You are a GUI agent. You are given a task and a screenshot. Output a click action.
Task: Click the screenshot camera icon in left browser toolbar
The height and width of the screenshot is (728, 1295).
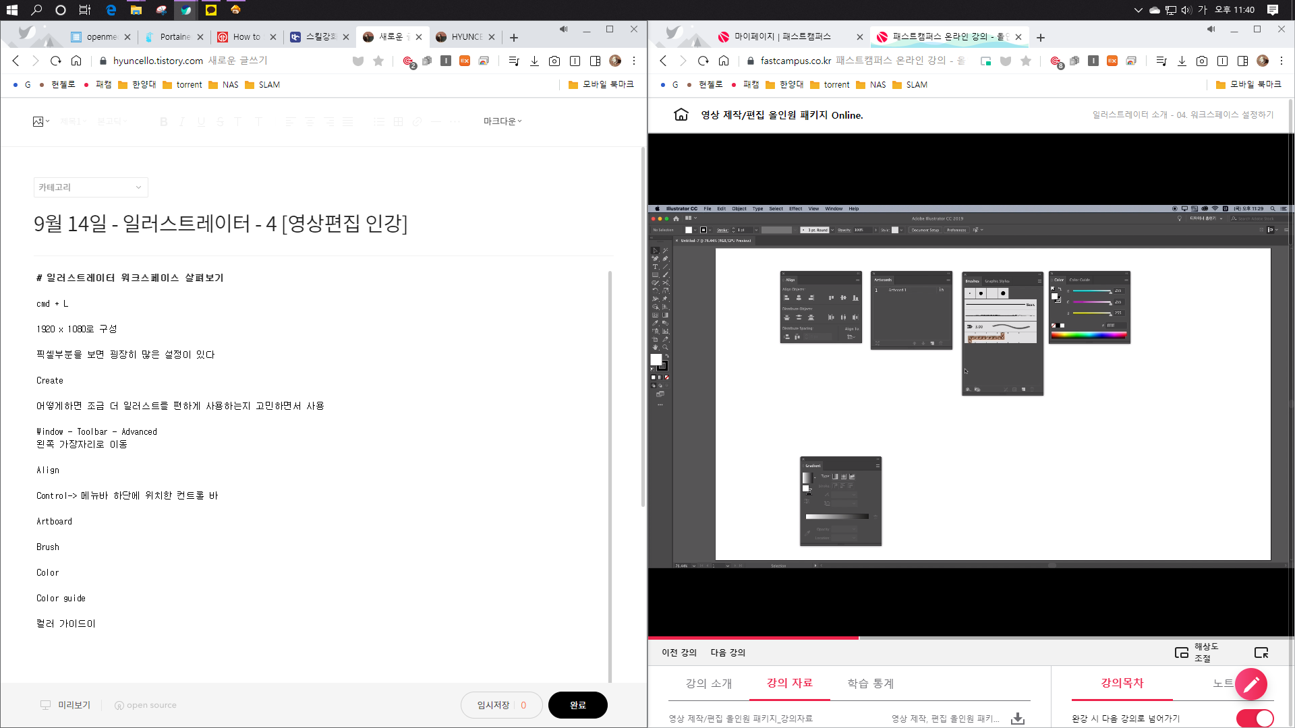pos(554,61)
